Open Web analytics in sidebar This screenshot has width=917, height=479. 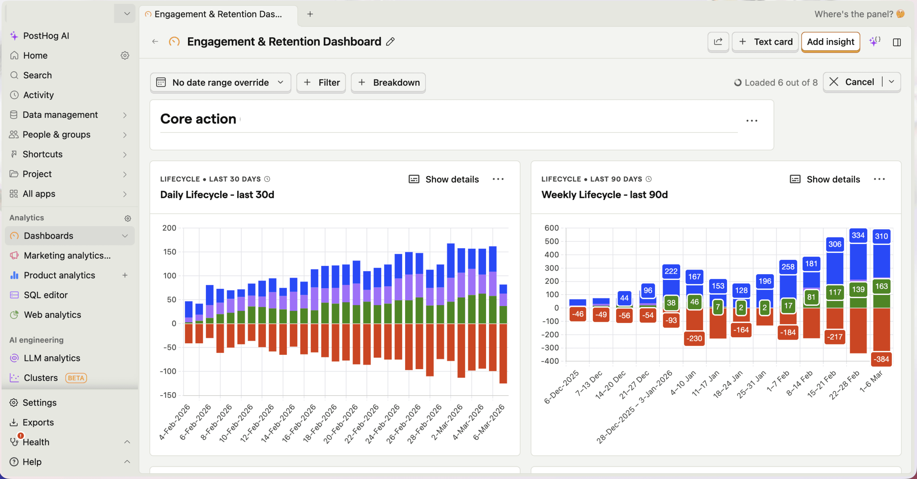click(x=52, y=315)
